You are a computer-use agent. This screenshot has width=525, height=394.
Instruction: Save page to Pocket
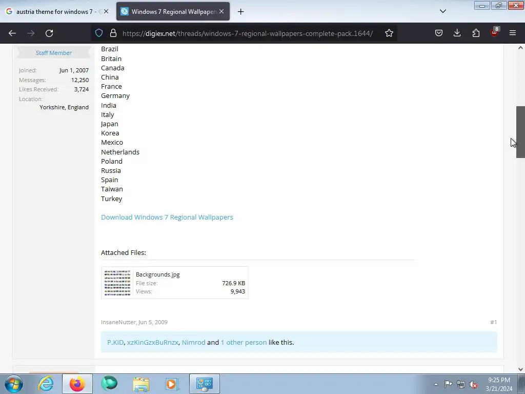[x=439, y=33]
